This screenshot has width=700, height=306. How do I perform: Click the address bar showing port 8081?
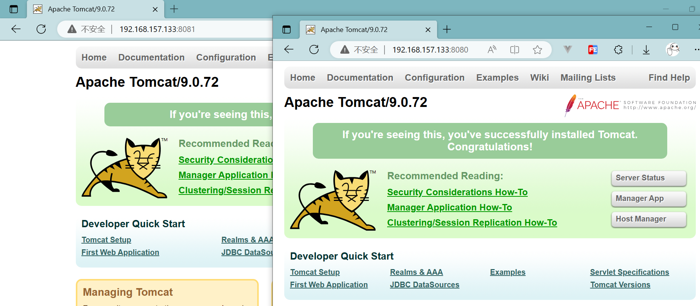click(x=157, y=29)
